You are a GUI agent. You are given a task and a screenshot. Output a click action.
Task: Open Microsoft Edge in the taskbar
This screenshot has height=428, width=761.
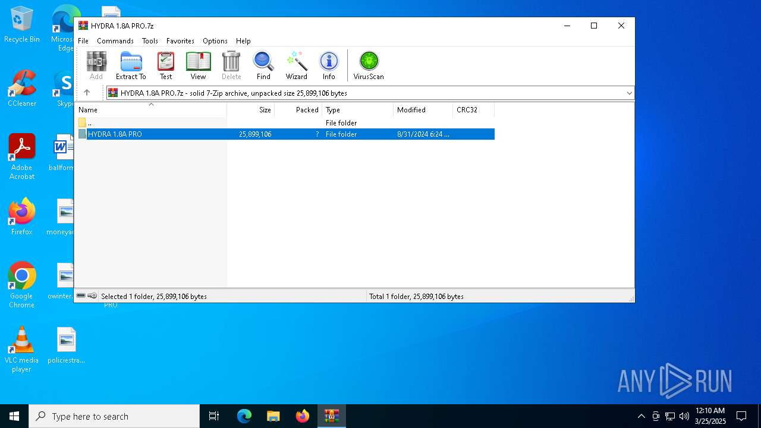tap(244, 416)
